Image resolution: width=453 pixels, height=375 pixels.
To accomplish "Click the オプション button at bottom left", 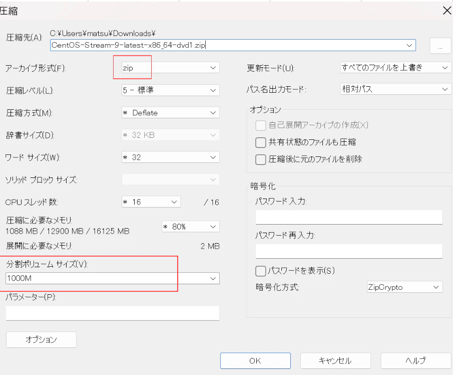I will tap(42, 339).
